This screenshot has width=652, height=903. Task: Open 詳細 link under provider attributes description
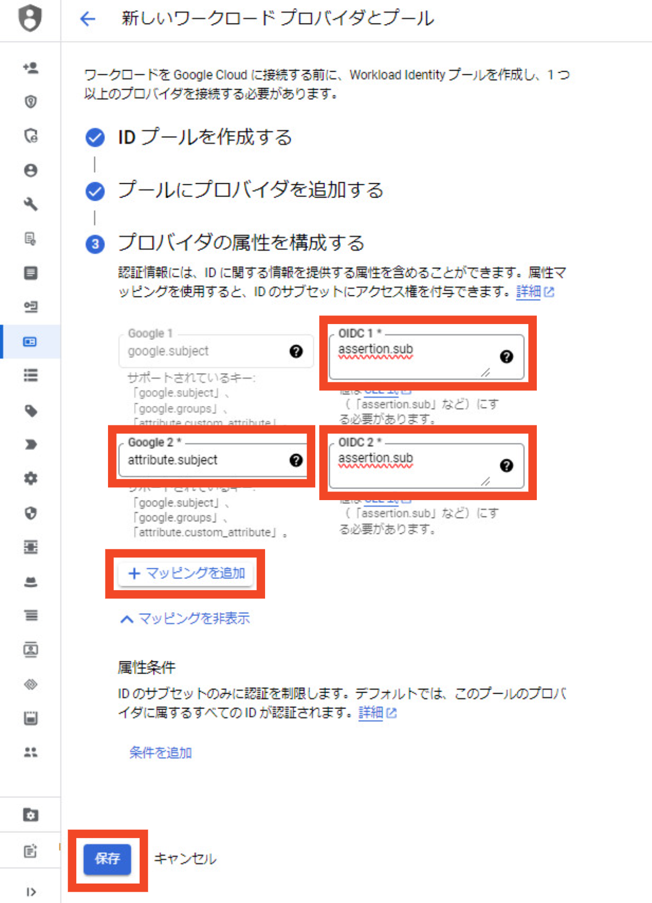pyautogui.click(x=535, y=292)
